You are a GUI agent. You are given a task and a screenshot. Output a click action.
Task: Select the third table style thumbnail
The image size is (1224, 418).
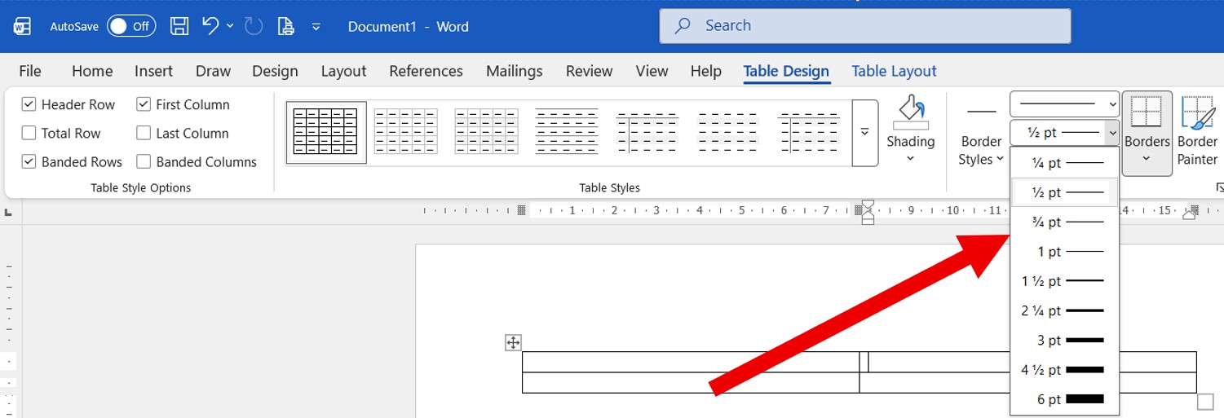487,132
